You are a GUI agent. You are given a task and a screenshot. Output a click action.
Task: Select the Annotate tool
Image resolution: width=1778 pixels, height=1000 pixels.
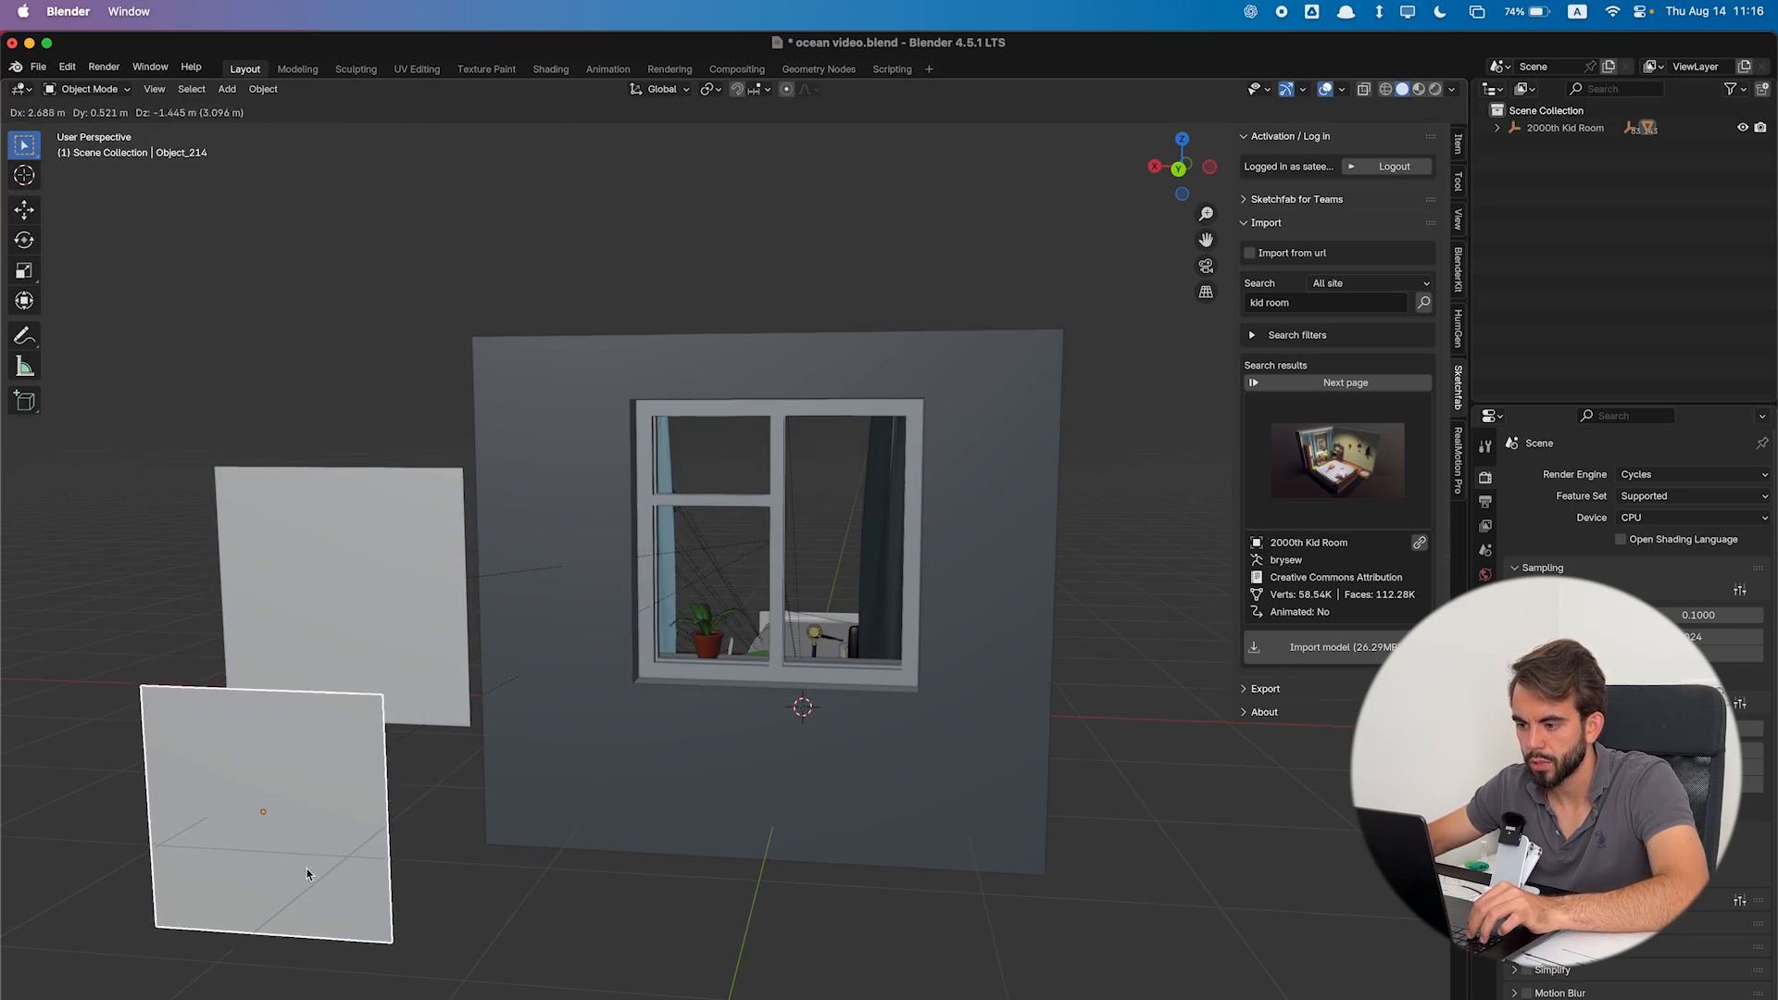[x=24, y=336]
